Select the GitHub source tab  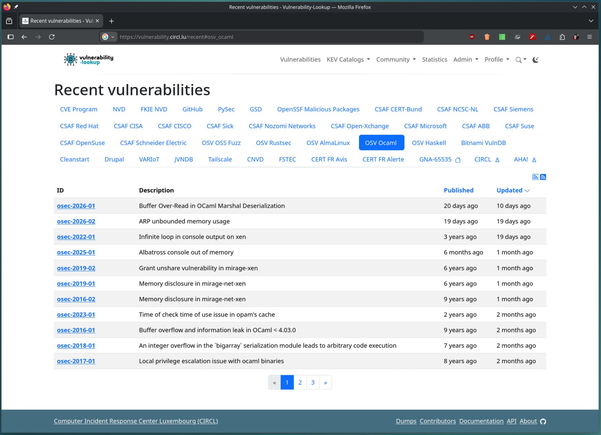coord(193,109)
